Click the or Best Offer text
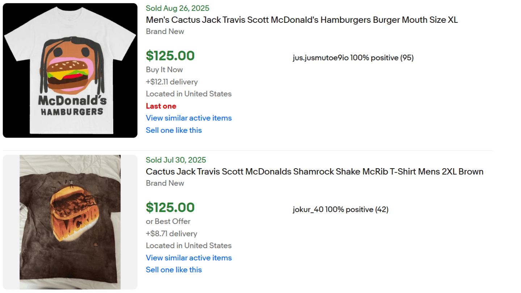The height and width of the screenshot is (293, 521). tap(168, 221)
